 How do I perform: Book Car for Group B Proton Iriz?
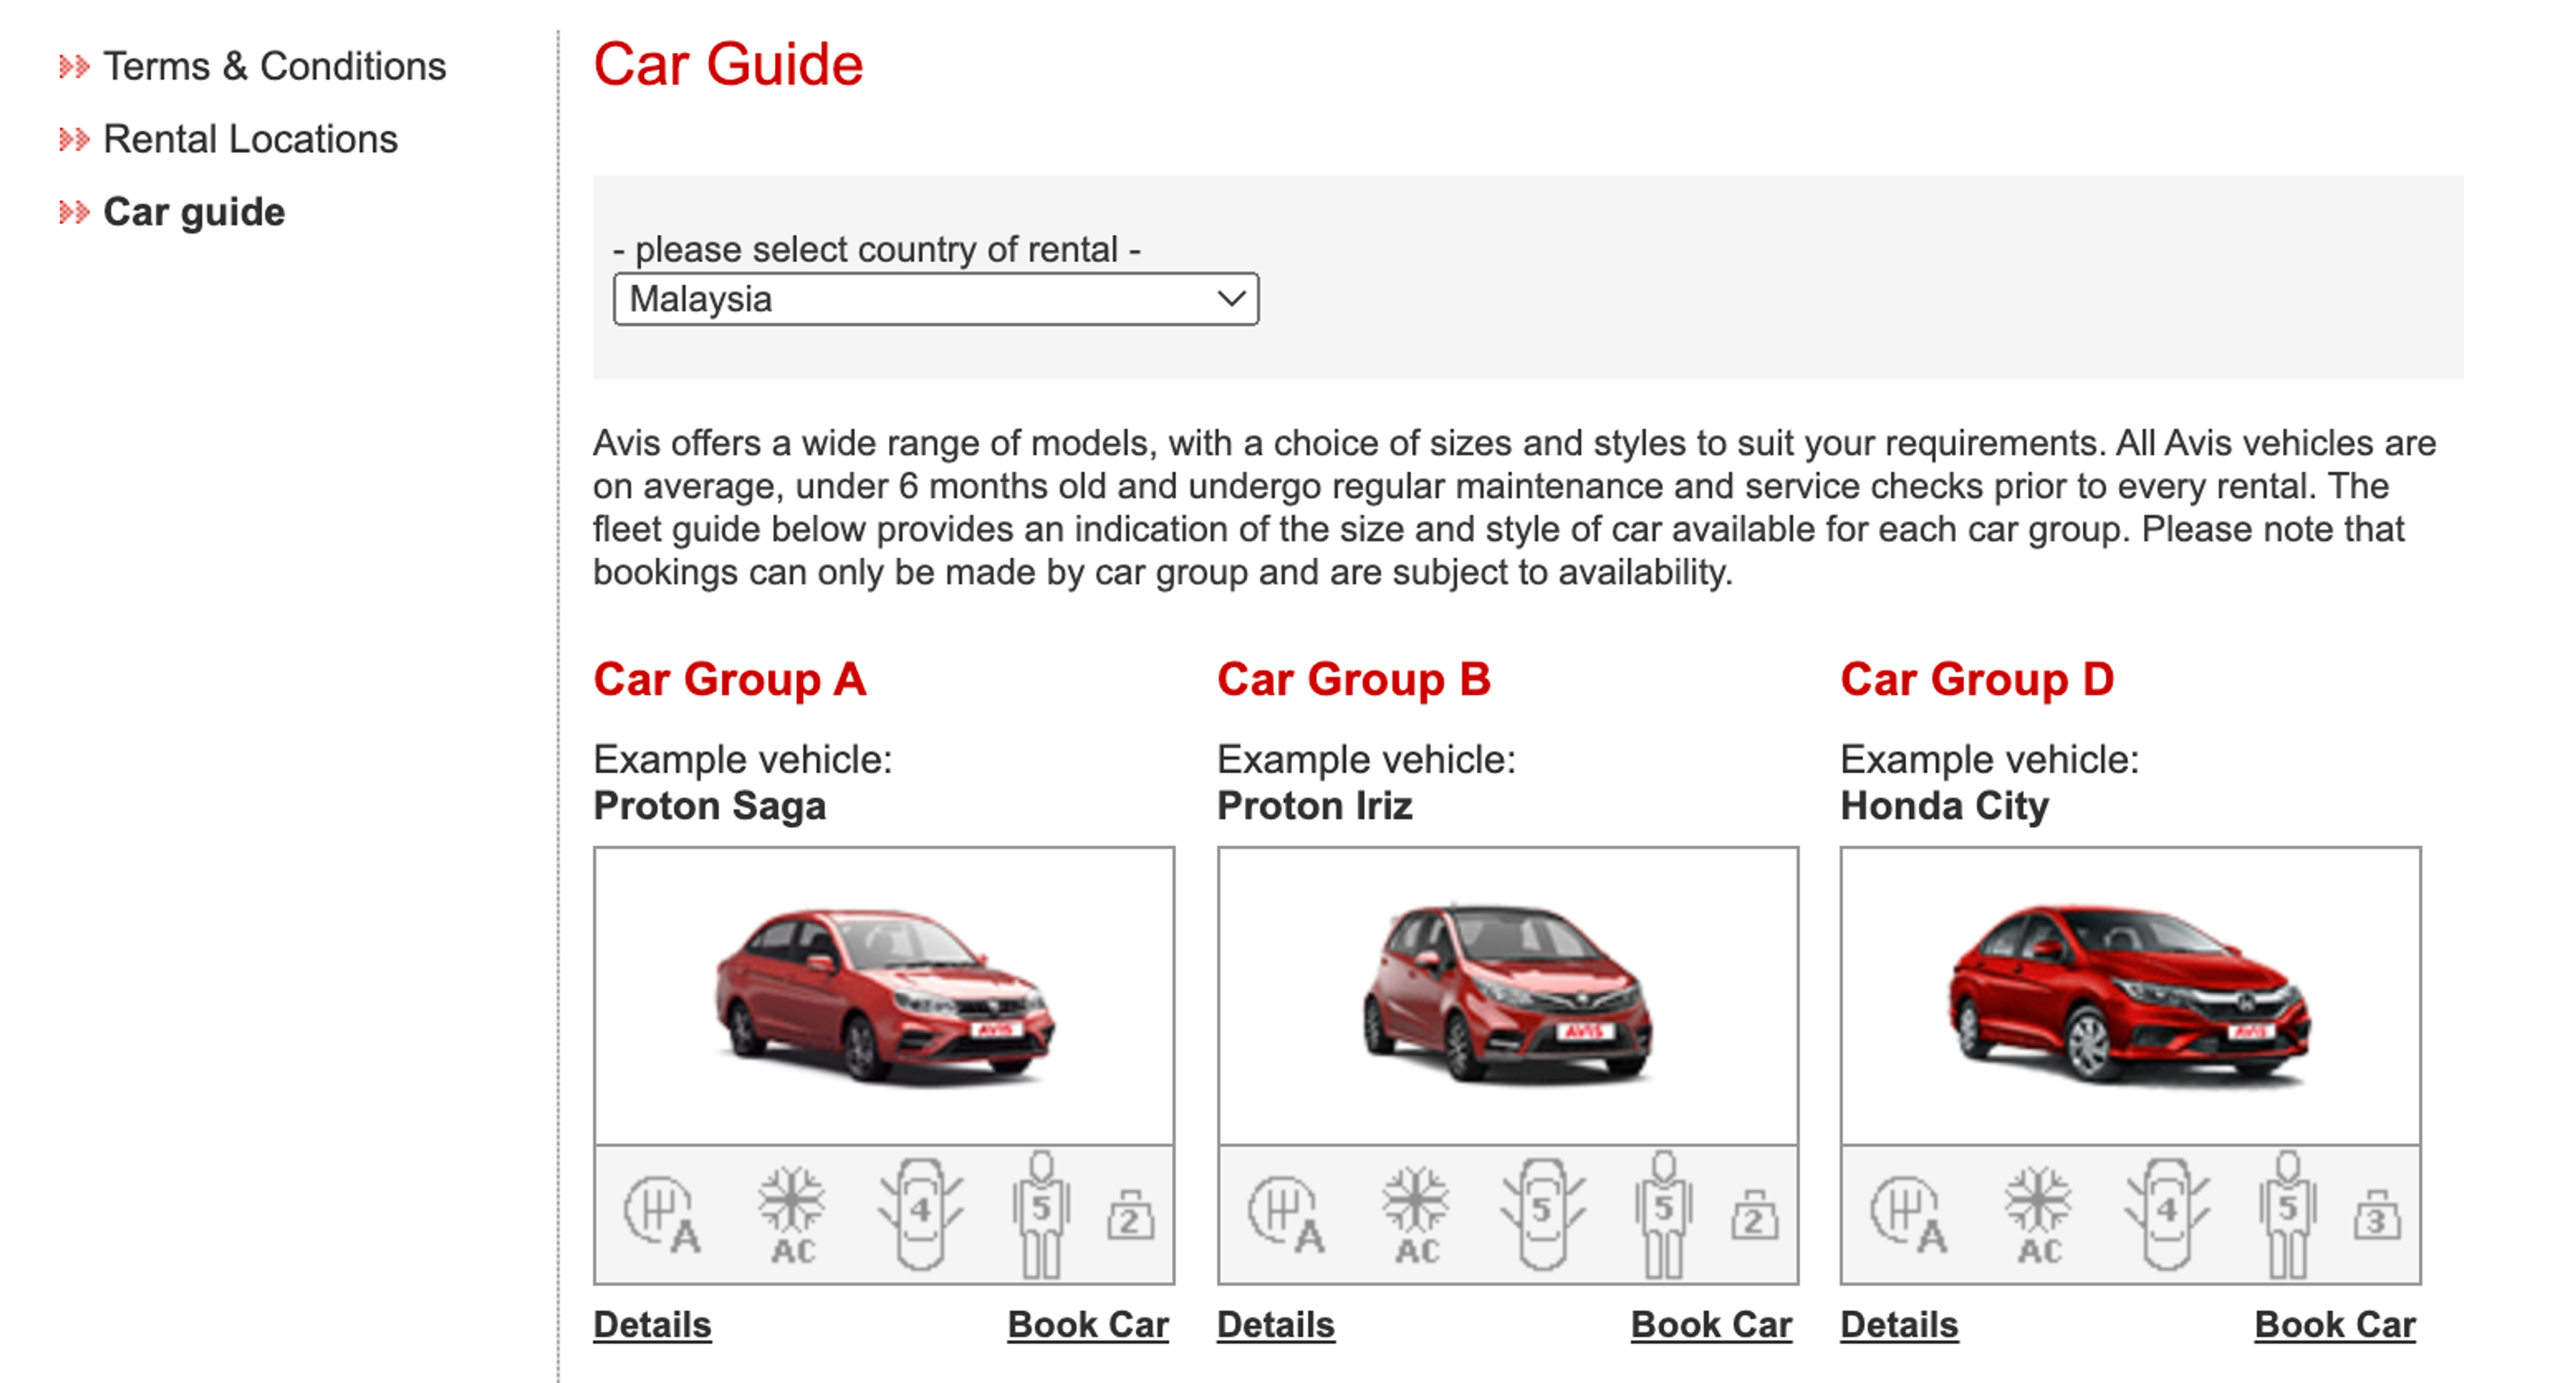point(1711,1325)
